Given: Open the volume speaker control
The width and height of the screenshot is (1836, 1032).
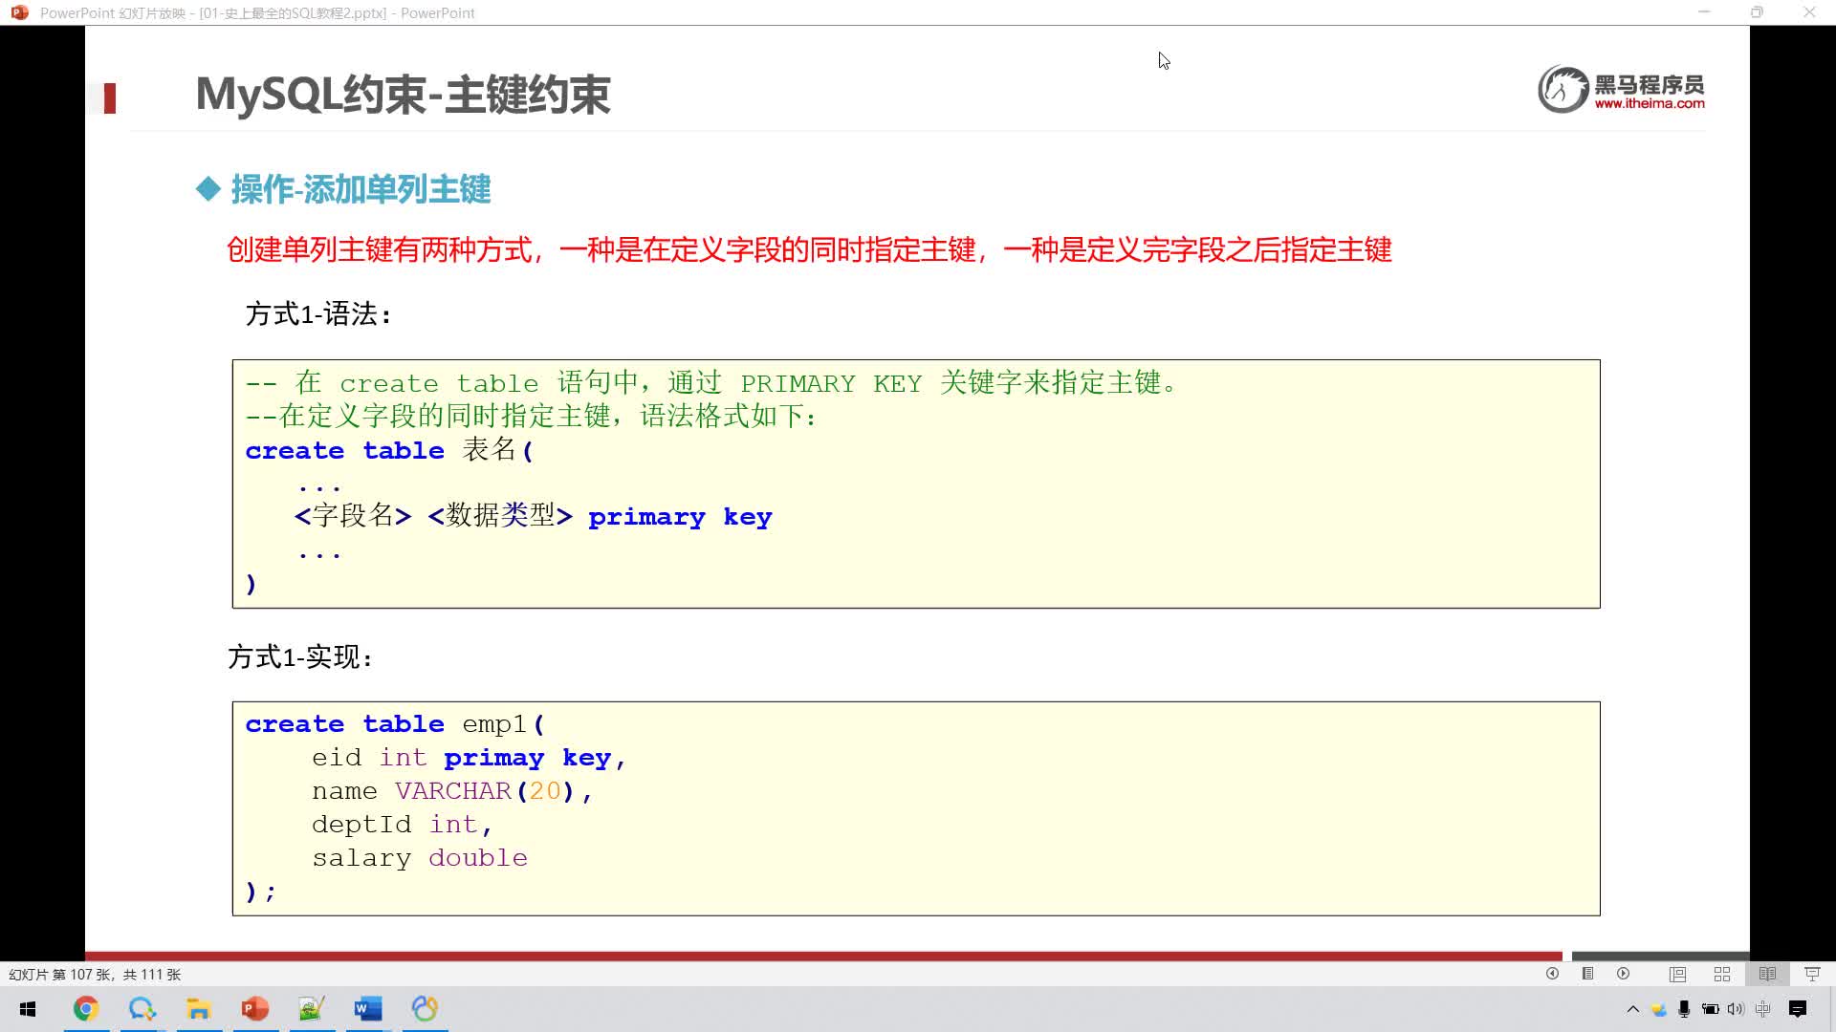Looking at the screenshot, I should tap(1736, 1009).
